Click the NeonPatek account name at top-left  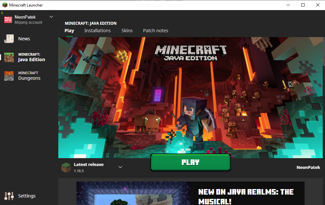click(25, 17)
